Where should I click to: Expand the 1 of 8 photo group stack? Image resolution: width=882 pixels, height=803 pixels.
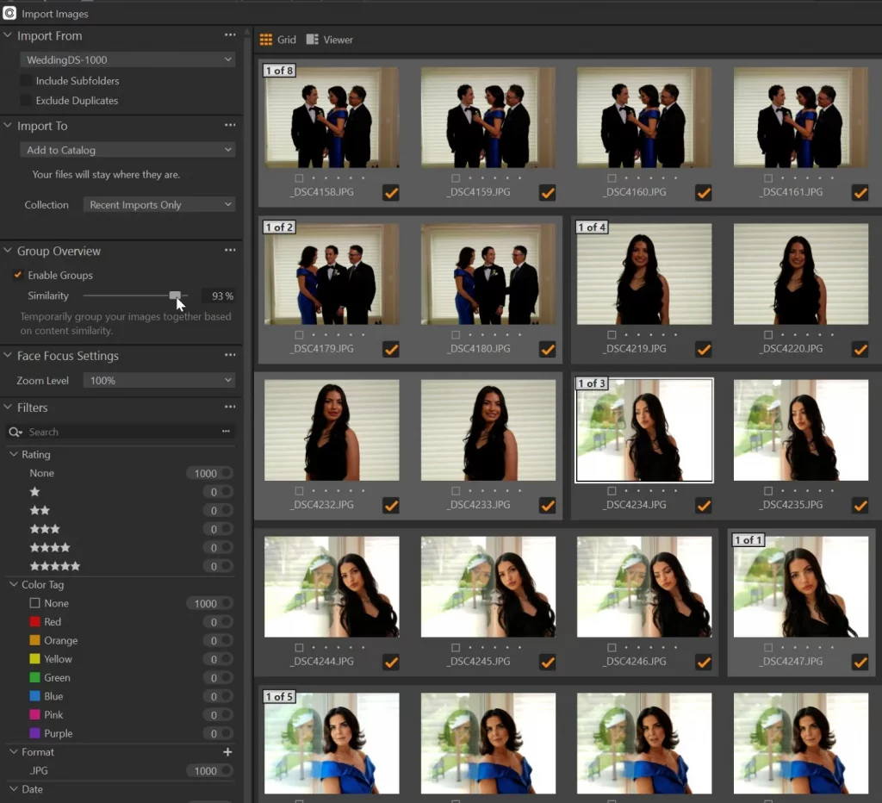278,71
